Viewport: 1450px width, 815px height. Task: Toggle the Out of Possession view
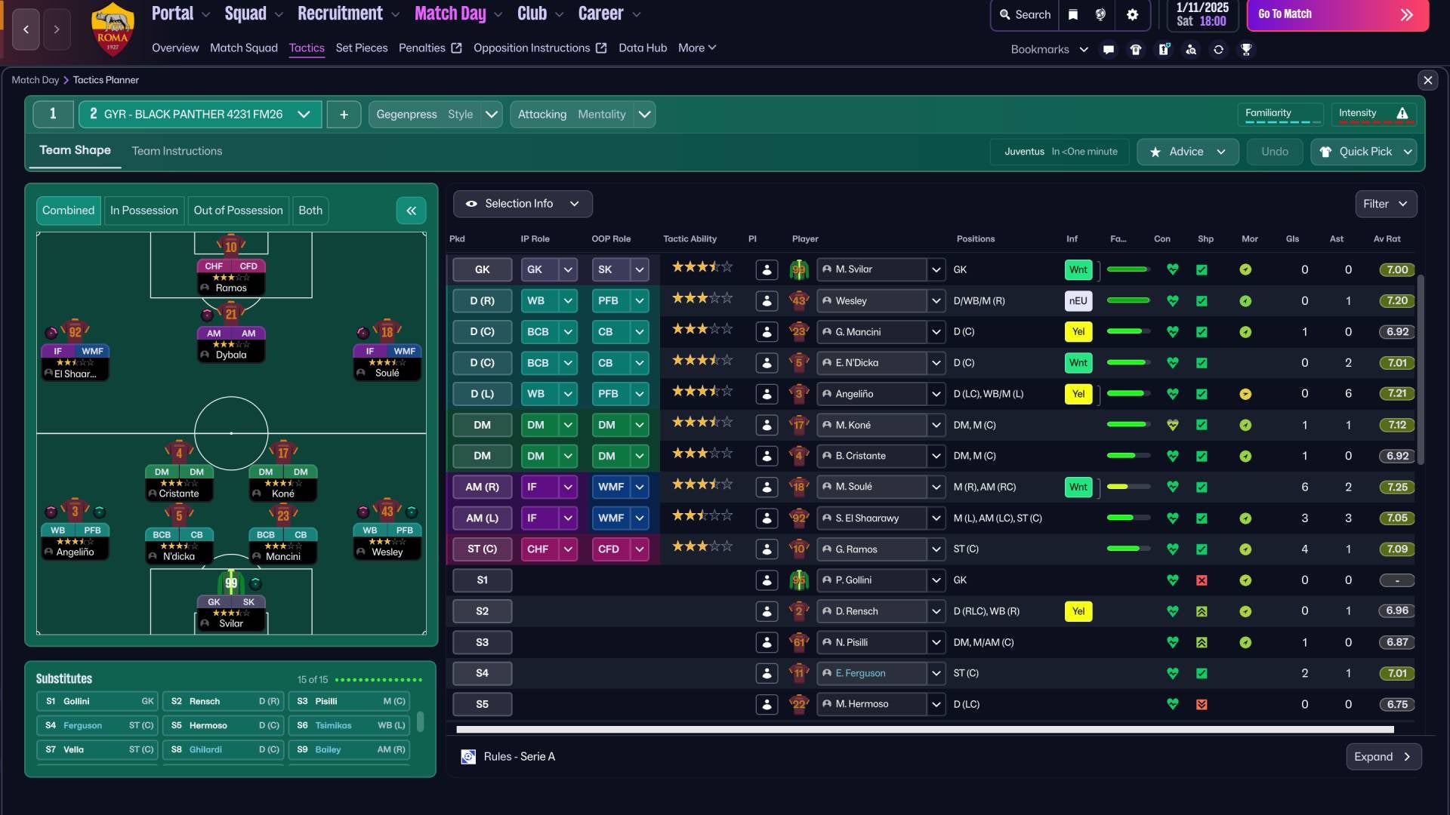tap(238, 211)
